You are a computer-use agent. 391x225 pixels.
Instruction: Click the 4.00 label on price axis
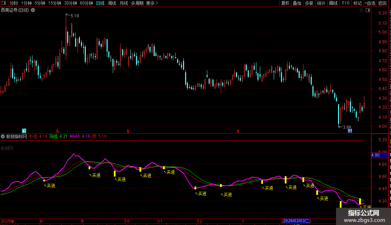pos(382,126)
